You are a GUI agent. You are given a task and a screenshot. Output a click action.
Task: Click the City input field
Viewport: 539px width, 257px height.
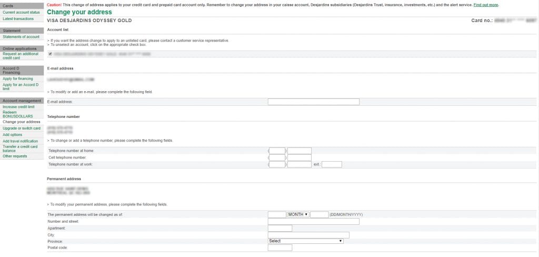(x=308, y=235)
